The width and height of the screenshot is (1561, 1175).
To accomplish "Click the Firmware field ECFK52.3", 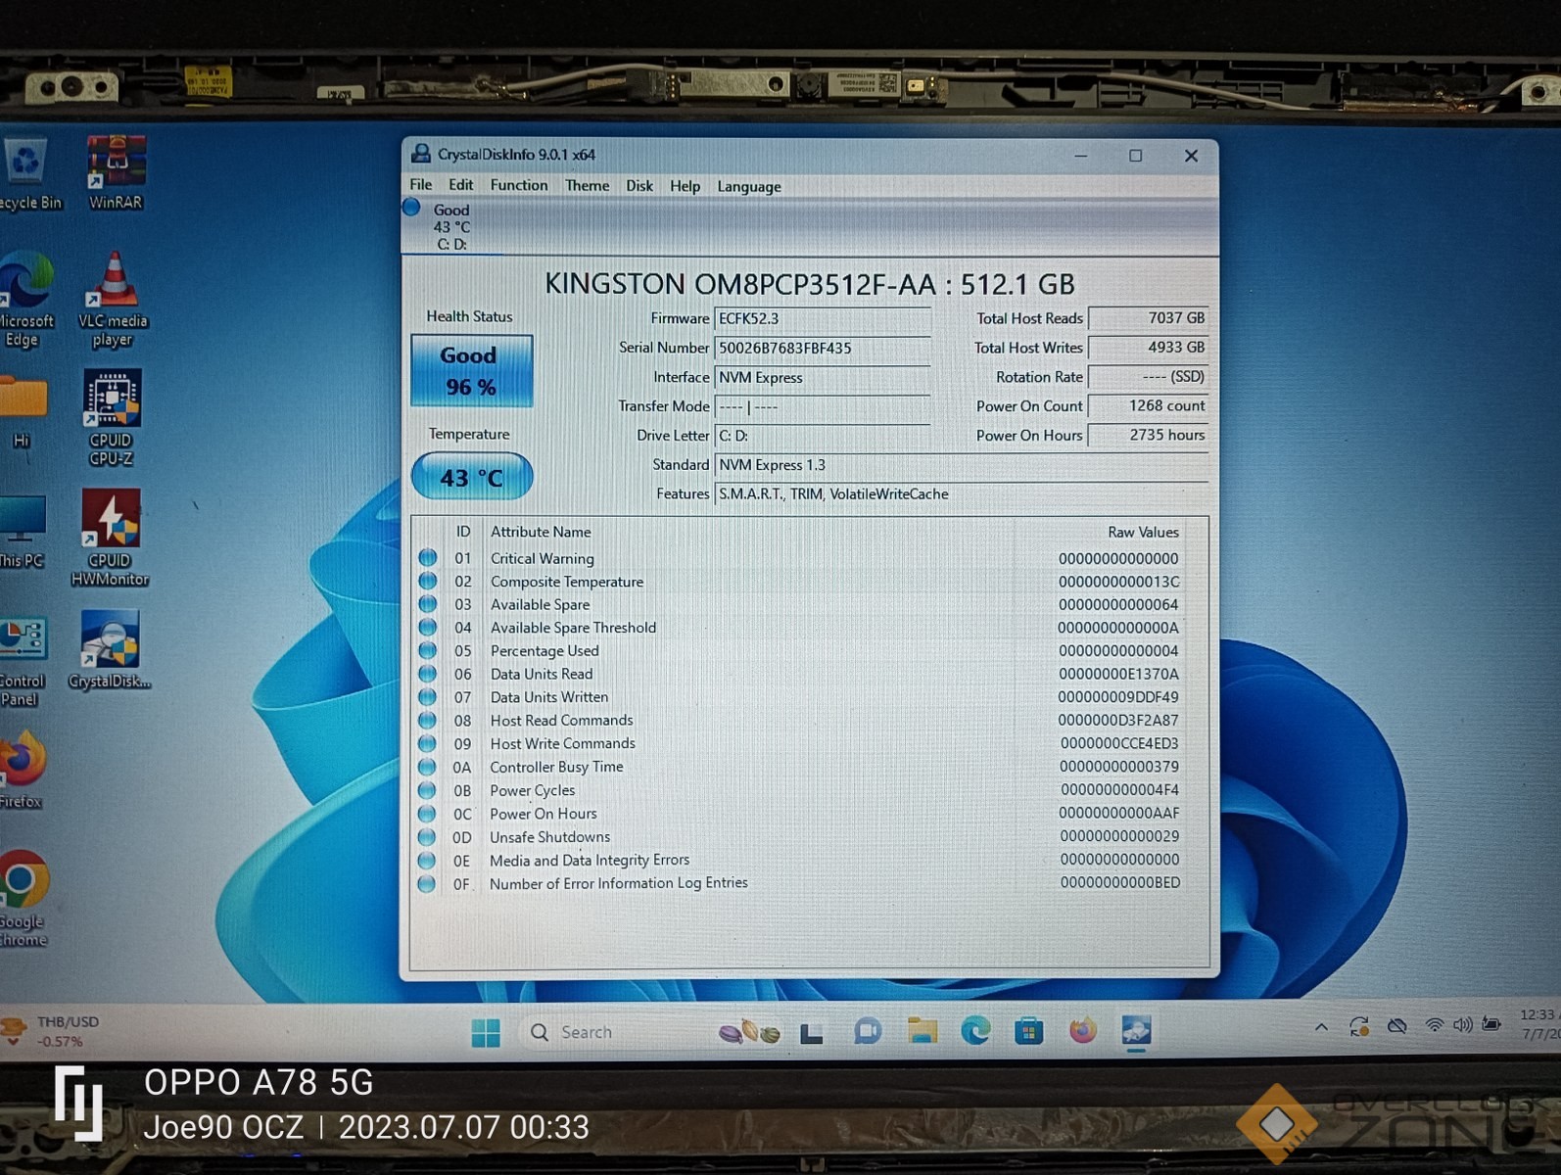I will pos(822,319).
